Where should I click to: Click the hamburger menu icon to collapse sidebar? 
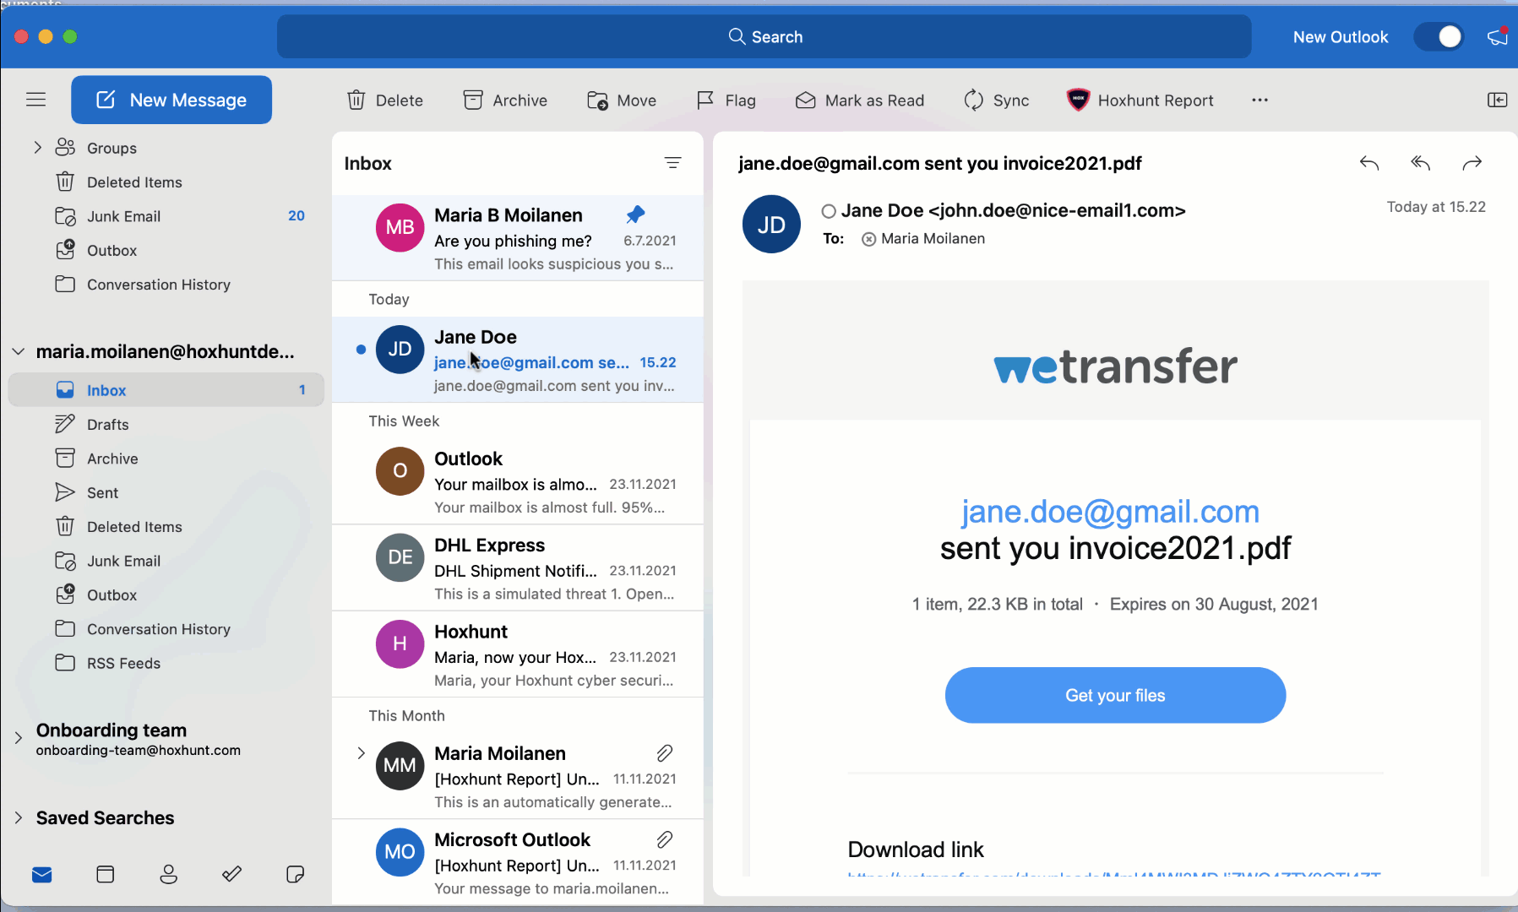tap(35, 100)
